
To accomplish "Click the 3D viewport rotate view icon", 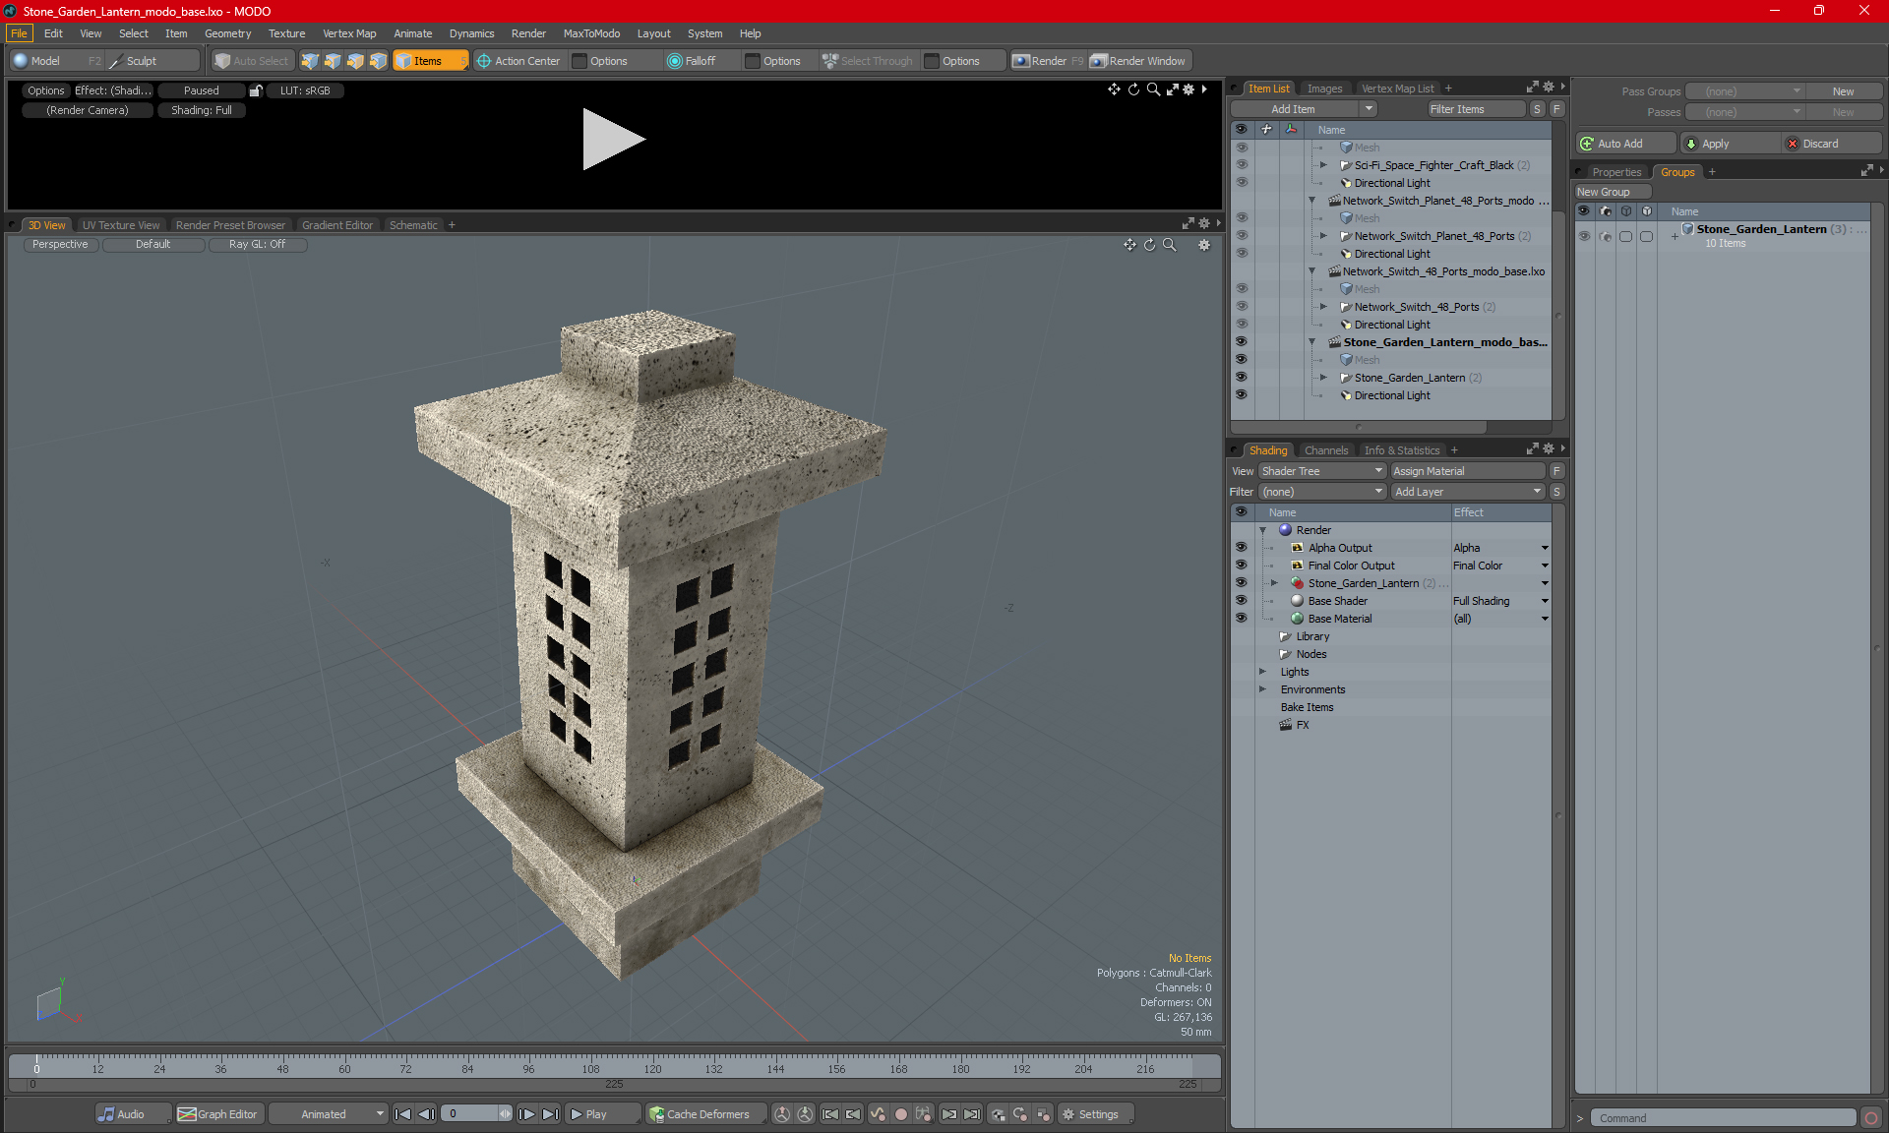I will [1149, 245].
